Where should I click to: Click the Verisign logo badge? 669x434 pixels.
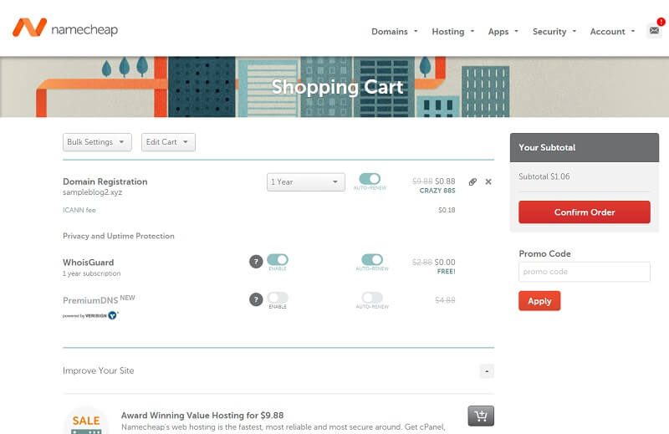pyautogui.click(x=90, y=315)
